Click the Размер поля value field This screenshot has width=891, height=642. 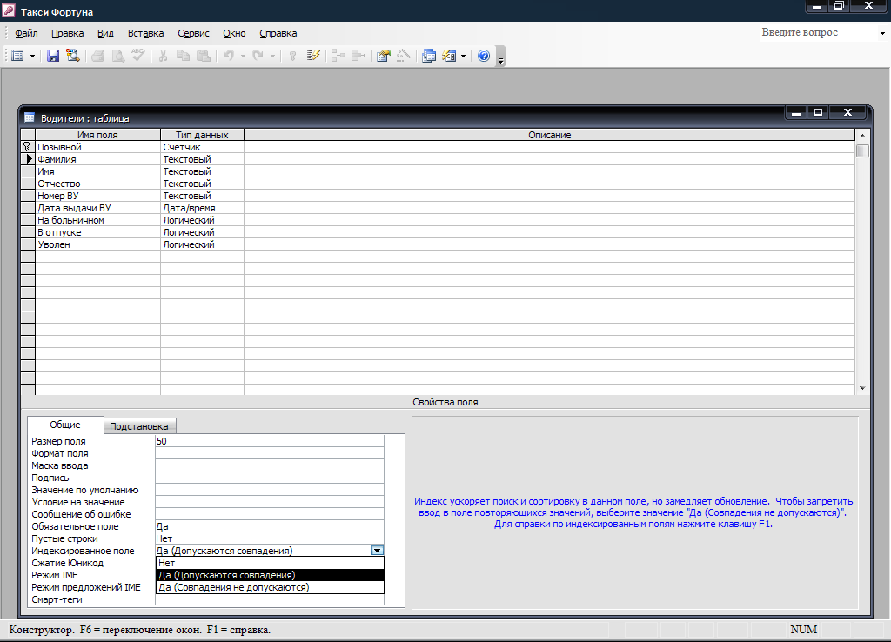tap(270, 441)
